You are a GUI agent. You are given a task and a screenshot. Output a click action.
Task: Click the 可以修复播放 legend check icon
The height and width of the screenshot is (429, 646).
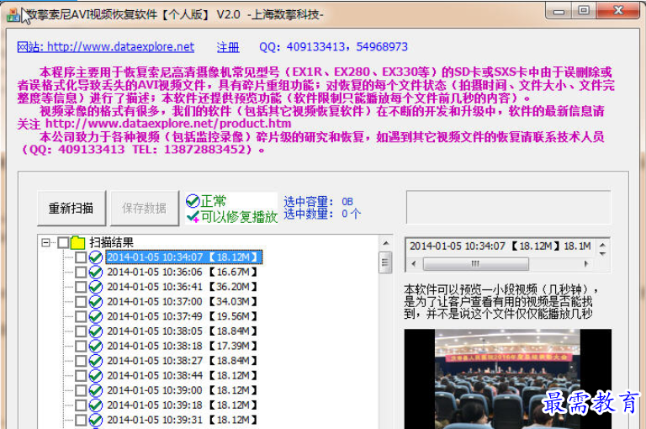pos(193,216)
